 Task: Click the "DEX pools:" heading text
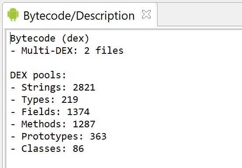click(x=38, y=75)
